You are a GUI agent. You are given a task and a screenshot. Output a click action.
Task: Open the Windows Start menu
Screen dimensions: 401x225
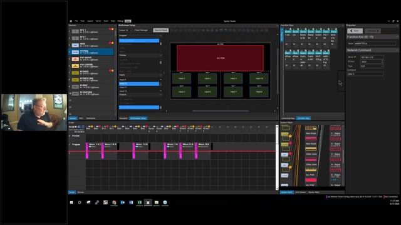[71, 202]
